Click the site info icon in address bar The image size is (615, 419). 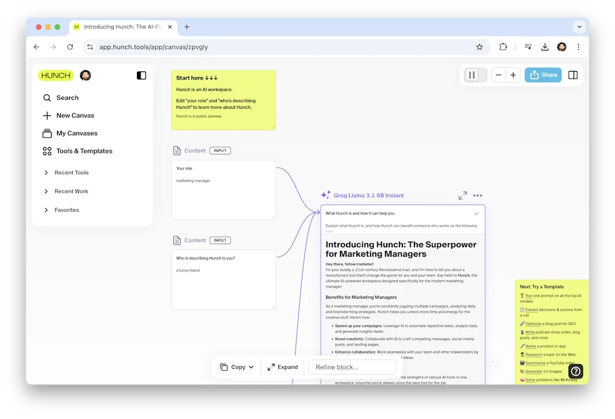90,47
